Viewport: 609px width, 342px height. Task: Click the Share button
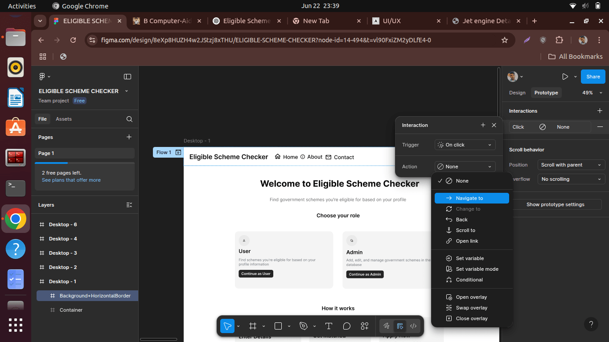point(593,77)
